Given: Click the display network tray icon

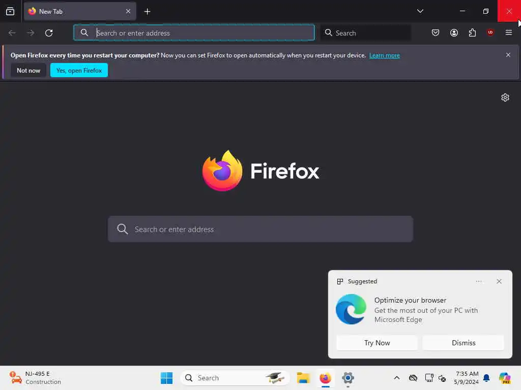Looking at the screenshot, I should pyautogui.click(x=429, y=378).
